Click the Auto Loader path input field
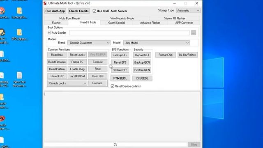 click(129, 33)
